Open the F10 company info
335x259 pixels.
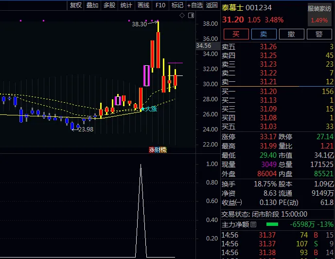(160, 5)
